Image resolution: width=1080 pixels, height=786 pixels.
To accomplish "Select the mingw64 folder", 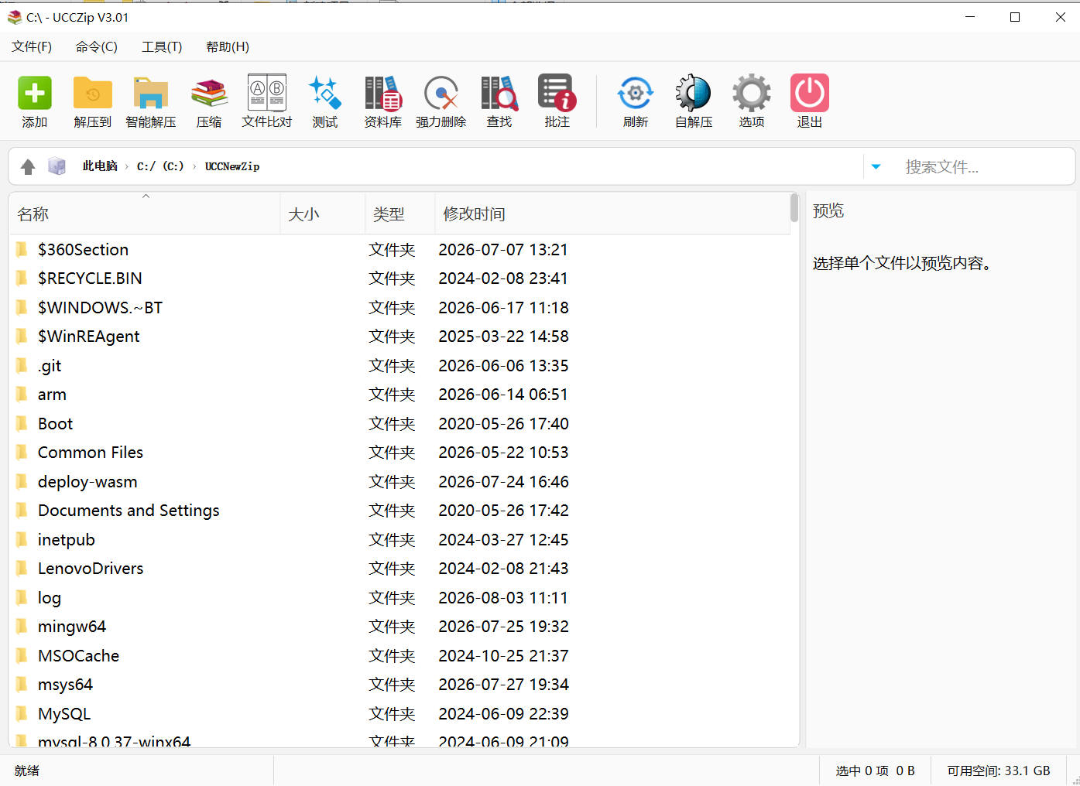I will coord(399,627).
